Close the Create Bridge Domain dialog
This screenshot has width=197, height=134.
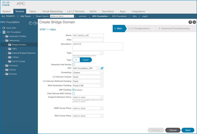point(194,22)
